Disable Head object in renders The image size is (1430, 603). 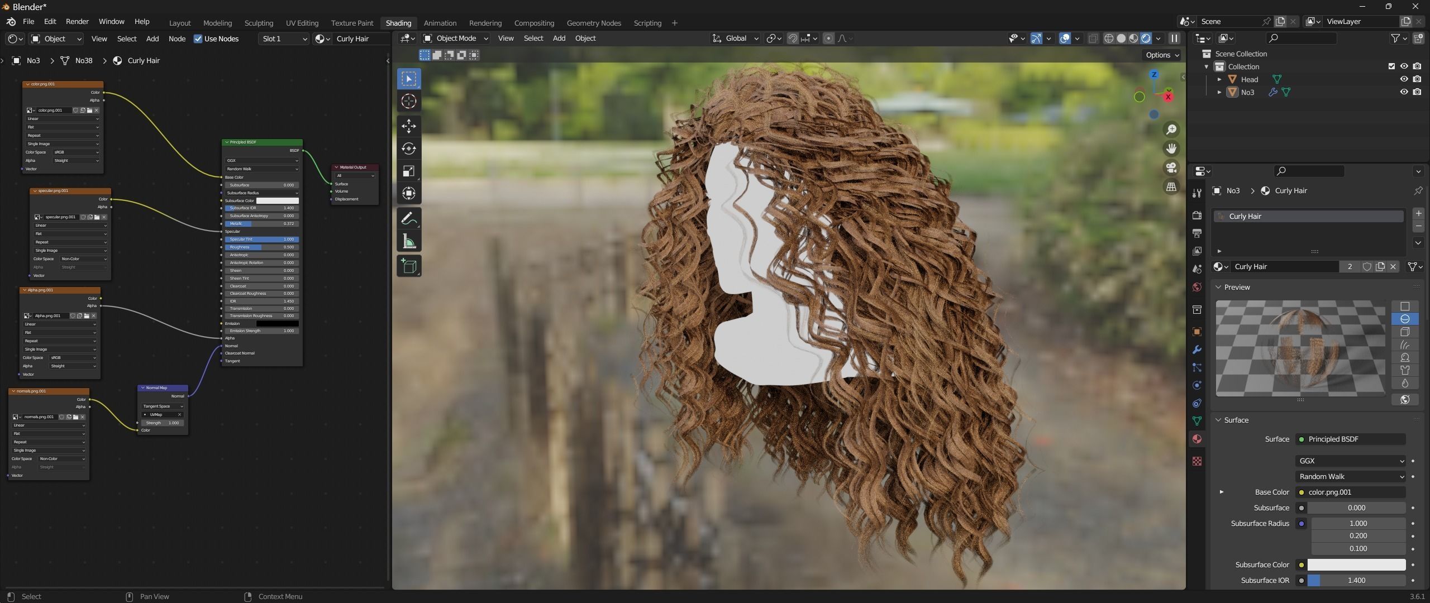(x=1417, y=79)
